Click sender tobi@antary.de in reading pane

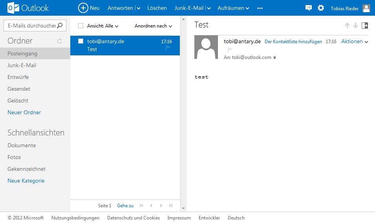coord(242,41)
